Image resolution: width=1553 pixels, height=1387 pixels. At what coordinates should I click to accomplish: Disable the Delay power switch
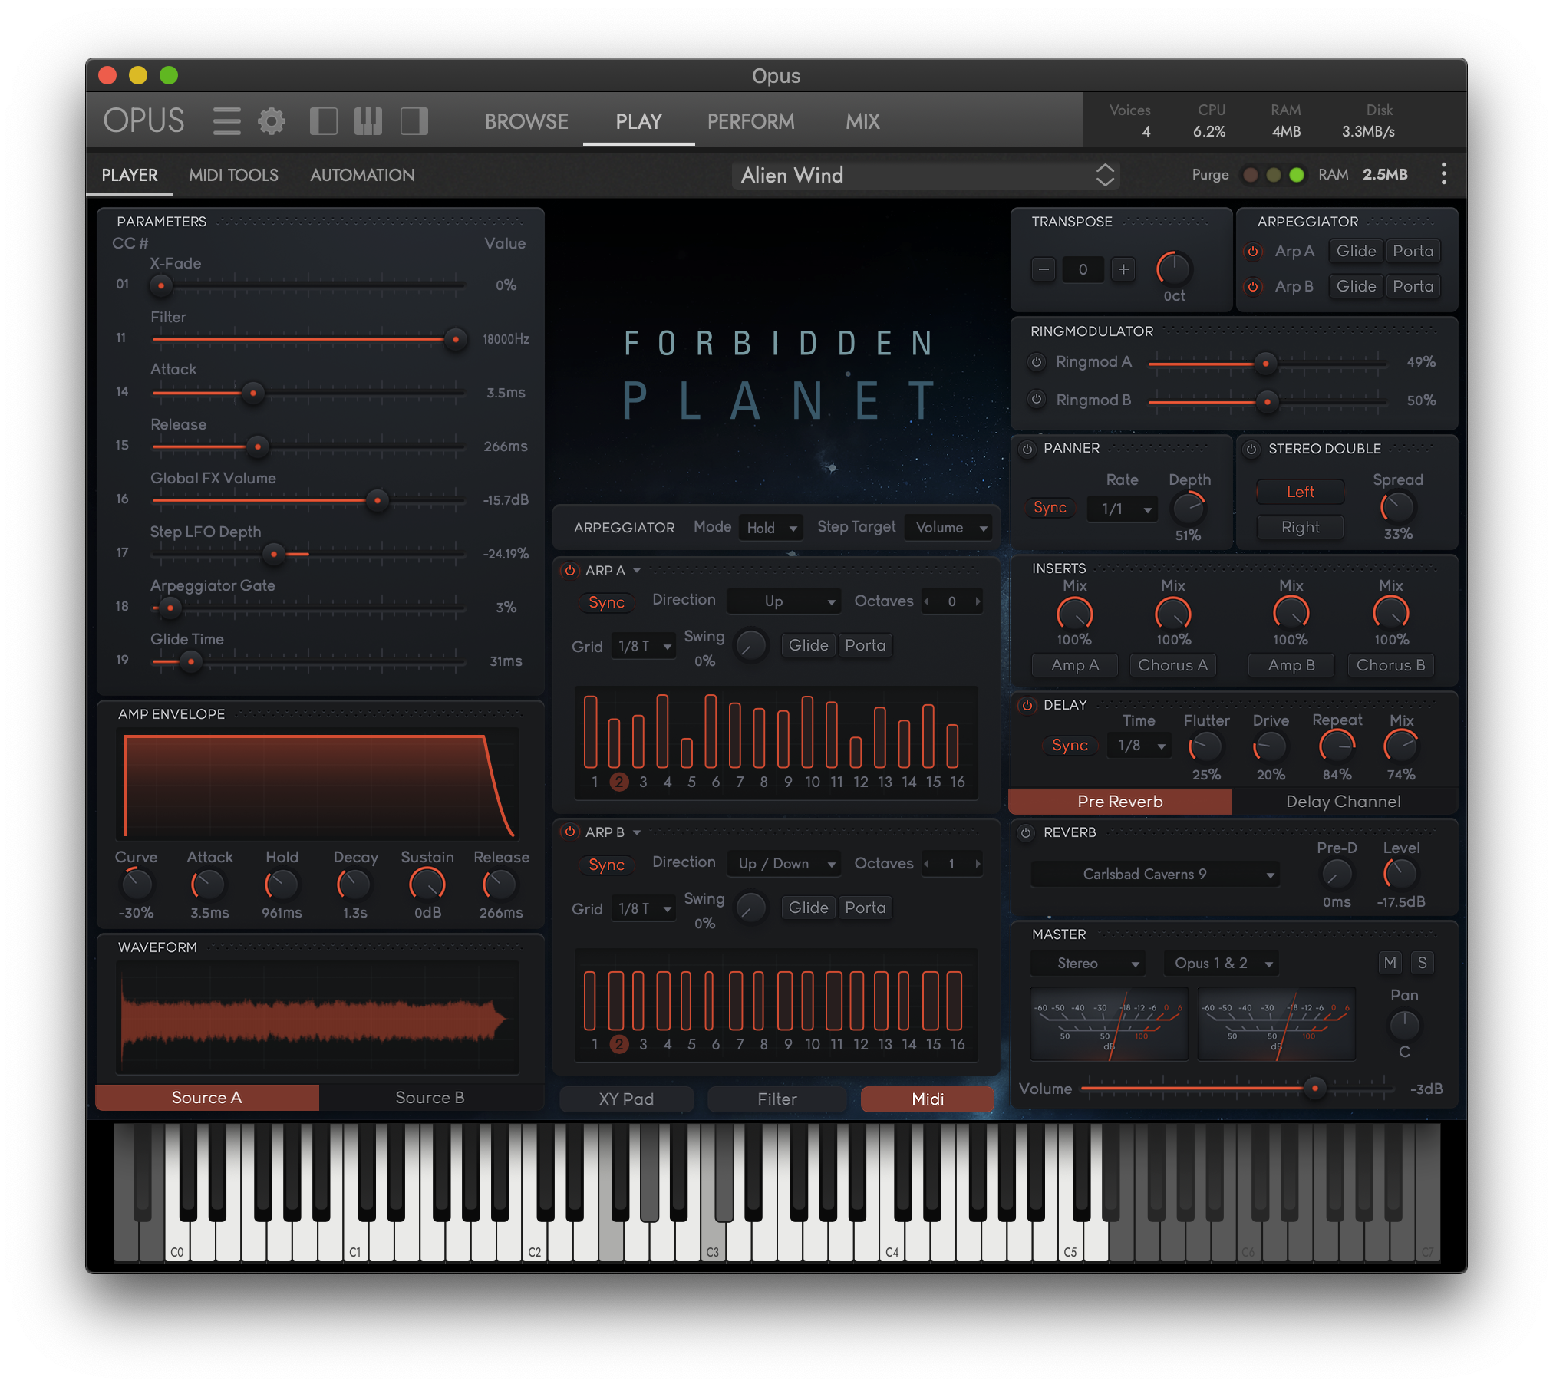tap(1027, 705)
